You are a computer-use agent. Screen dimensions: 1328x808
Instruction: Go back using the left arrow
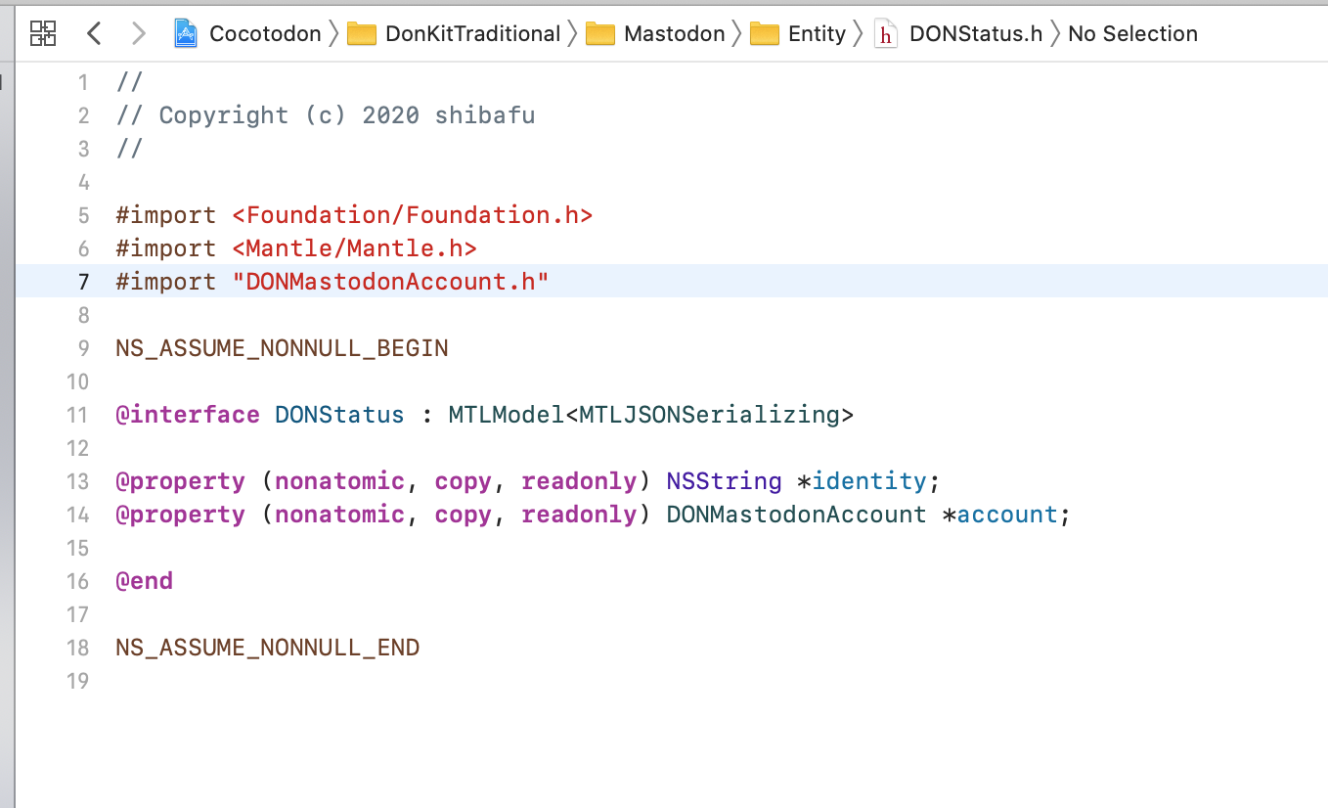94,33
